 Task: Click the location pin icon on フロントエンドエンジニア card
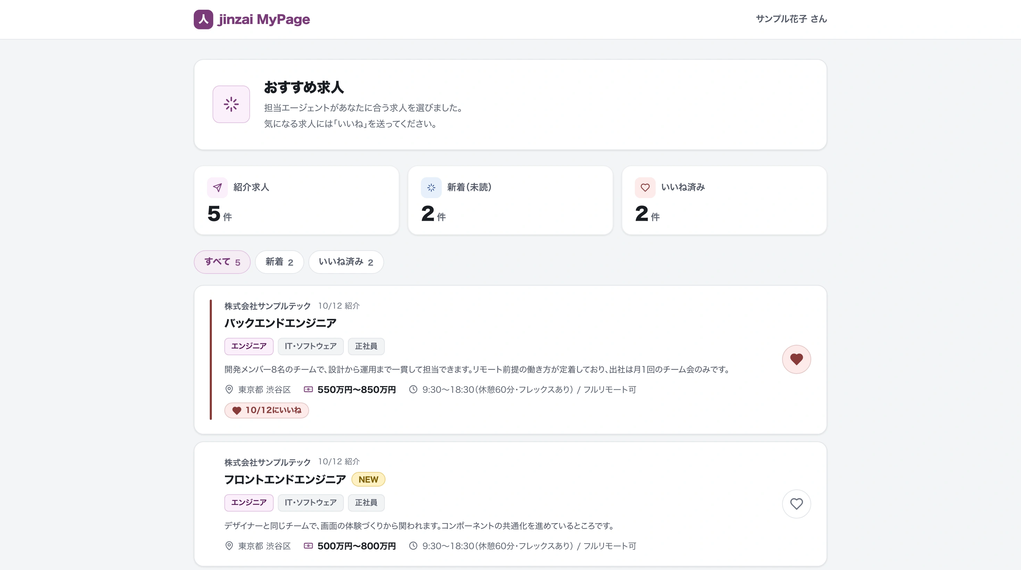click(229, 546)
